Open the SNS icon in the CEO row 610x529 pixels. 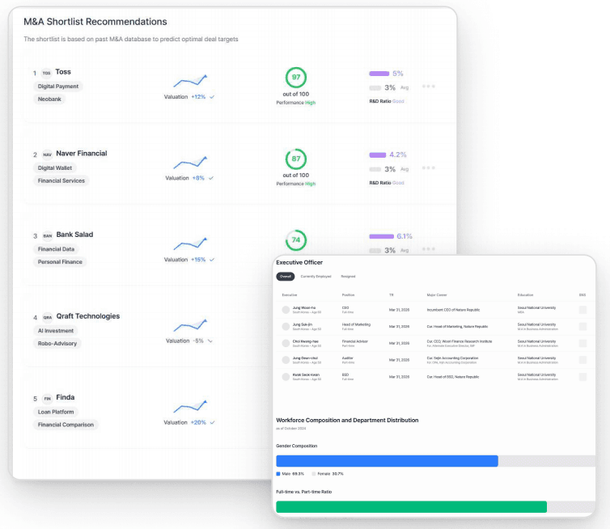pos(582,310)
